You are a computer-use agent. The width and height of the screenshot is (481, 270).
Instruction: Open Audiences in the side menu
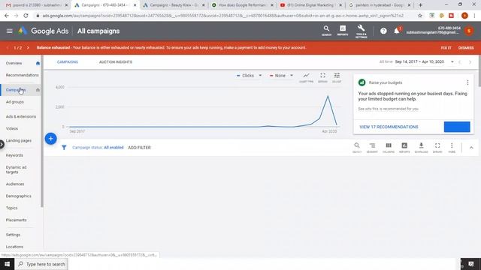coord(15,184)
